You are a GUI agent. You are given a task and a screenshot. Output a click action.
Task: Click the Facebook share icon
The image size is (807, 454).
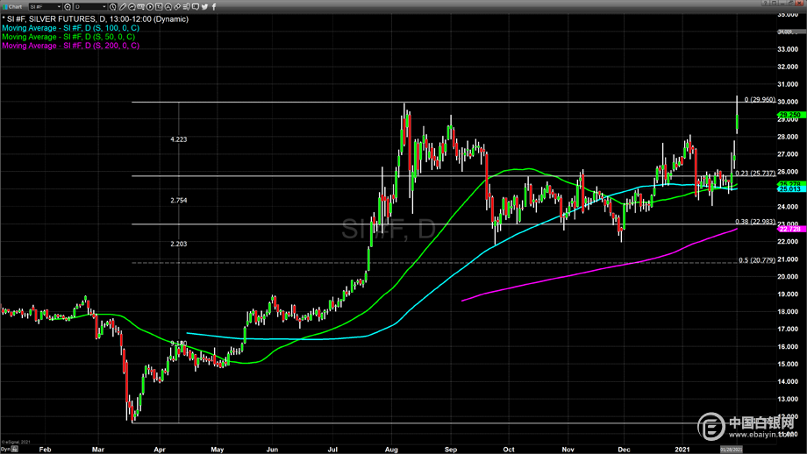[214, 7]
